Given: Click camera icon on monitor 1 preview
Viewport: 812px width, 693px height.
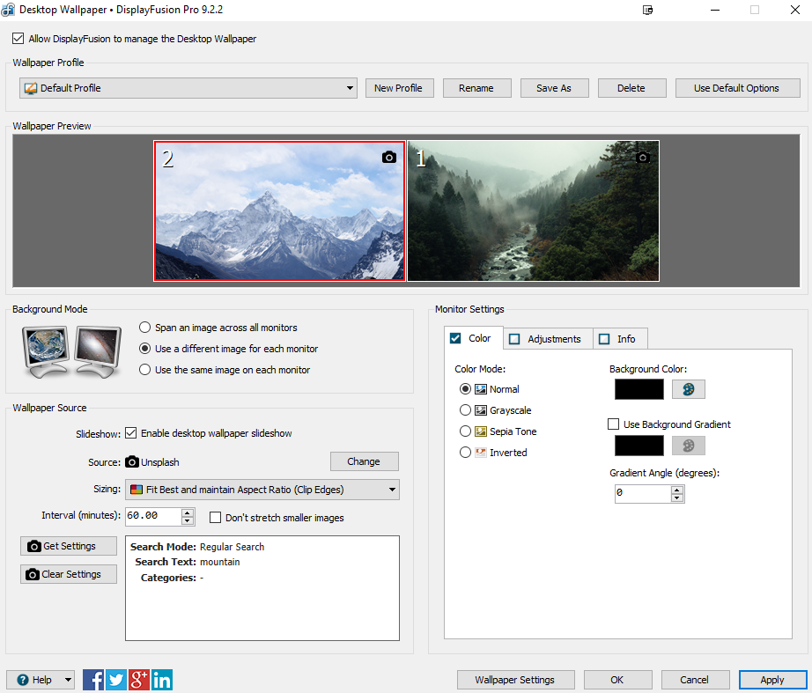Looking at the screenshot, I should 643,158.
